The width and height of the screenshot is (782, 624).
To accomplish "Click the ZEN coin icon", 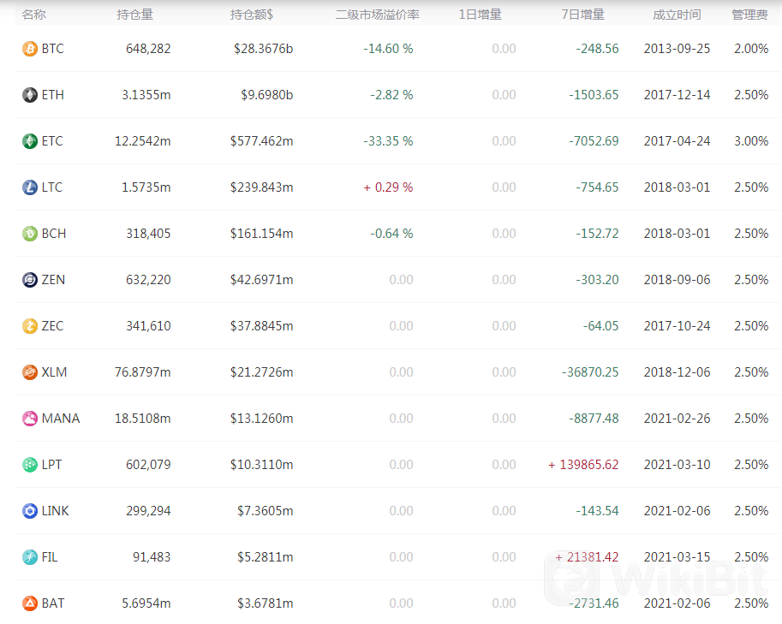I will pyautogui.click(x=30, y=280).
